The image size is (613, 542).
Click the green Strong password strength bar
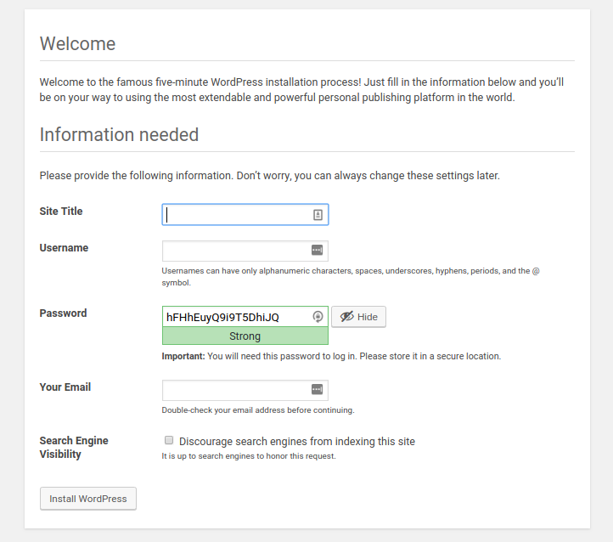coord(245,336)
